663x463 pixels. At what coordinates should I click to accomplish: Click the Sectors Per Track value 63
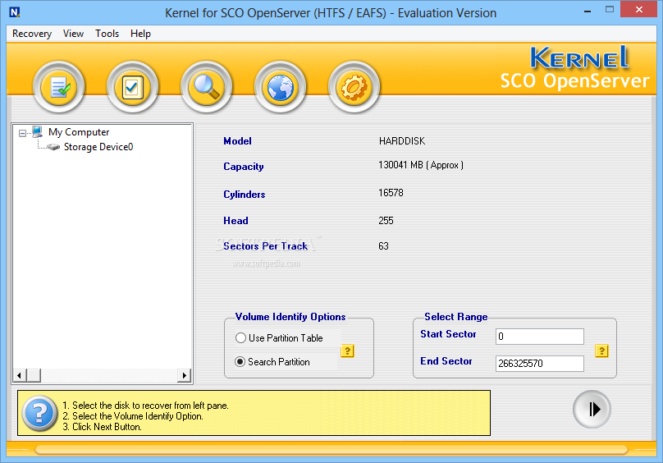click(383, 246)
